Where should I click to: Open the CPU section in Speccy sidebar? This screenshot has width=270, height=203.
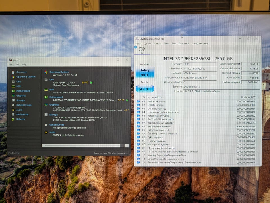(19, 81)
